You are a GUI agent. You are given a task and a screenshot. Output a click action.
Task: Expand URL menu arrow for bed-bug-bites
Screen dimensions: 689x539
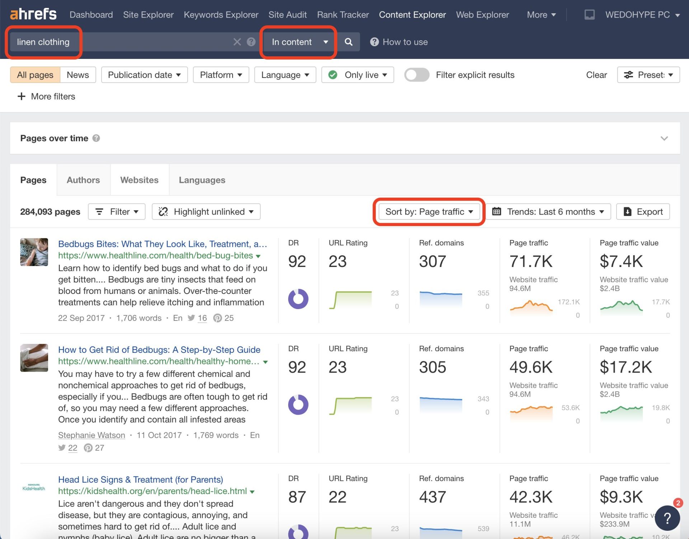point(258,256)
